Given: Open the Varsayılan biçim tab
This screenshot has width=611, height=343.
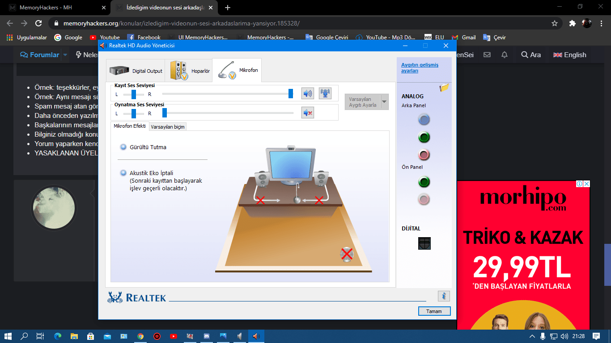Looking at the screenshot, I should pos(168,127).
